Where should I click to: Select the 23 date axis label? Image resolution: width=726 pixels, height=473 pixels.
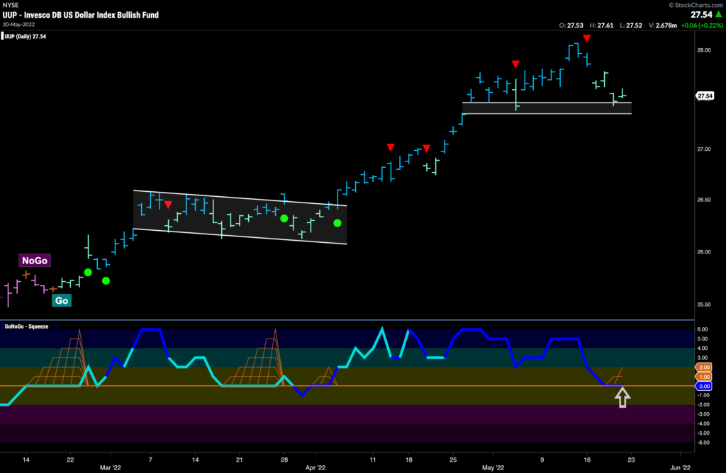[631, 460]
